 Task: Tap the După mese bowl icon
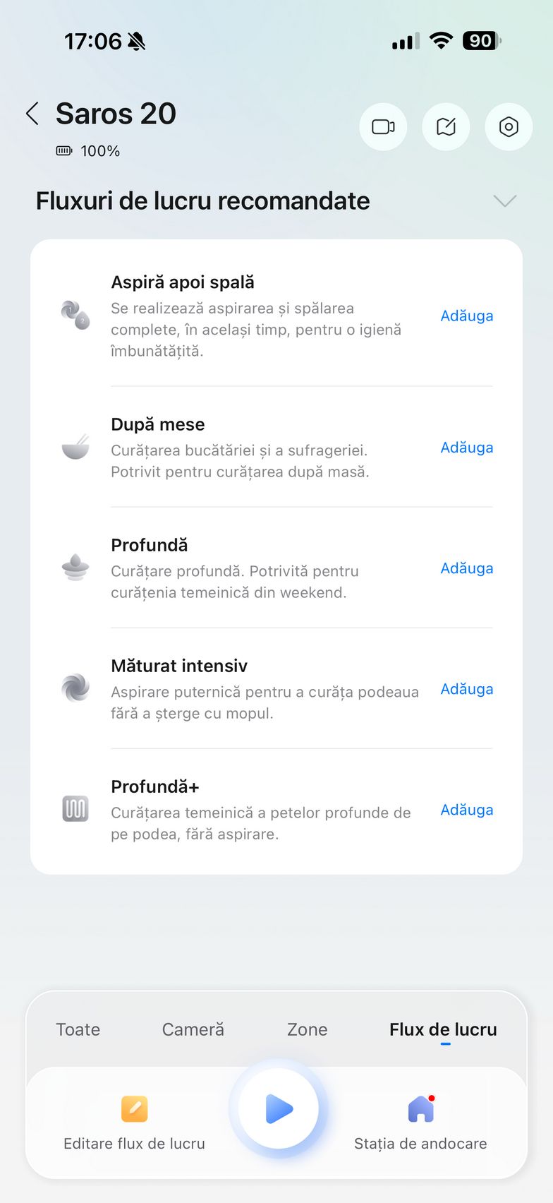pyautogui.click(x=75, y=447)
